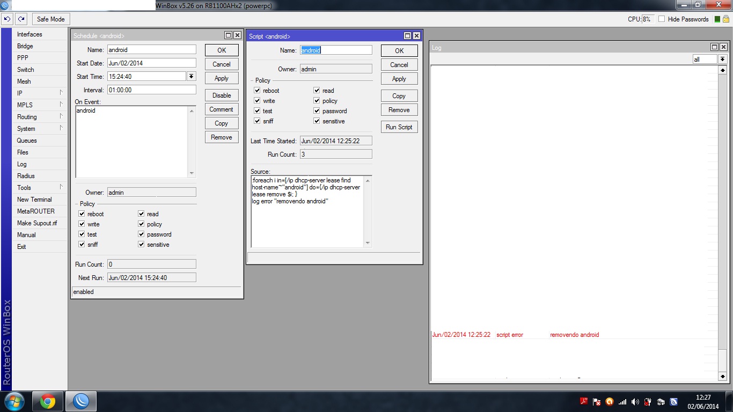Toggle test policy in Script window
The width and height of the screenshot is (733, 412).
click(x=257, y=111)
